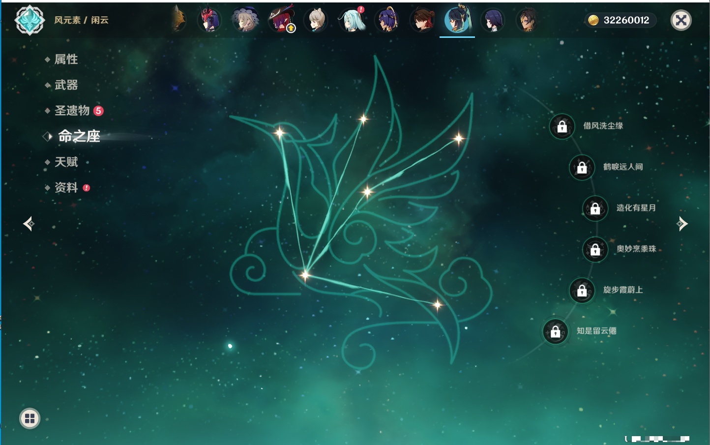Go to next character with right arrow

click(x=681, y=224)
